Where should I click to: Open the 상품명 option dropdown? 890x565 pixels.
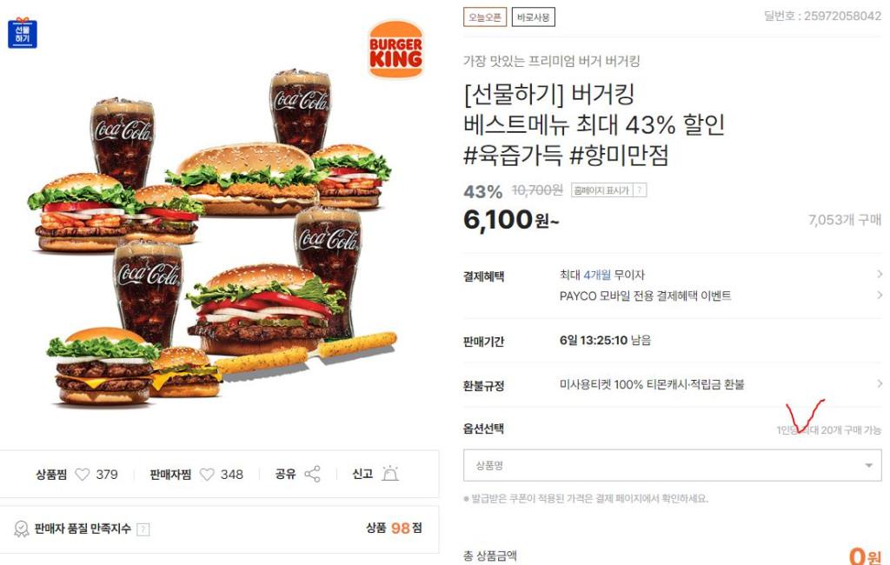point(672,466)
